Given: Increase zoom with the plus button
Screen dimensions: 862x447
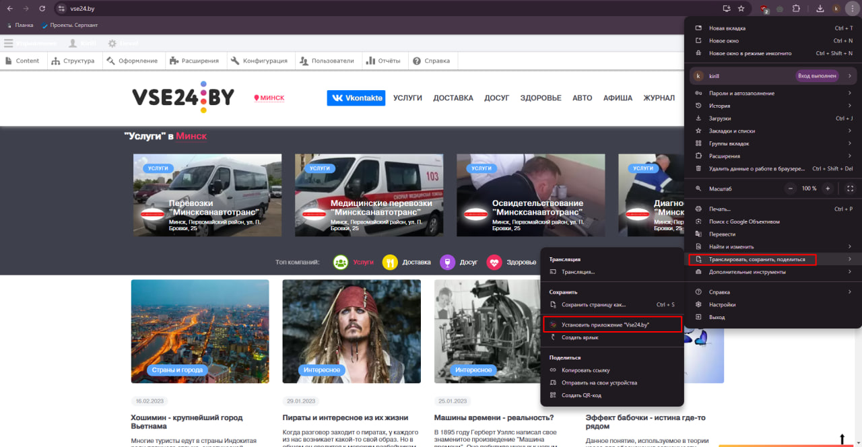Looking at the screenshot, I should point(828,188).
